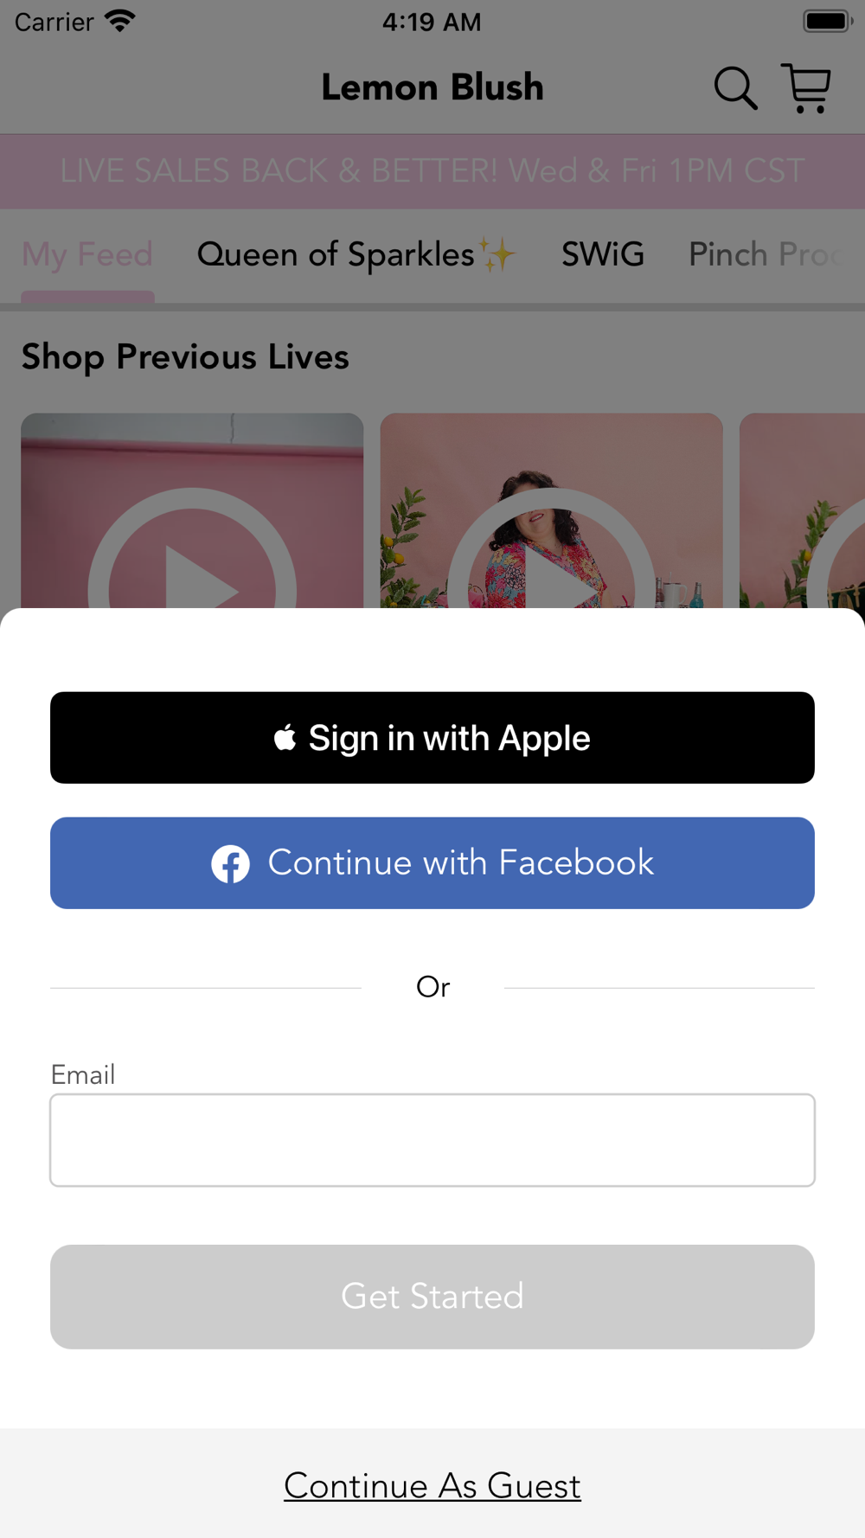Tap the battery indicator in status bar
865x1538 pixels.
[x=828, y=21]
